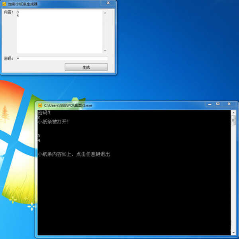Click the console line 小纸条内容如上，点击任意键退出

click(74, 154)
